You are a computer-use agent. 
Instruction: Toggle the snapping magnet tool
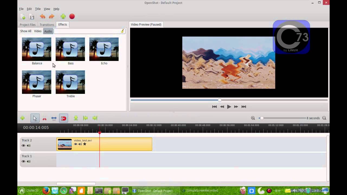63,118
